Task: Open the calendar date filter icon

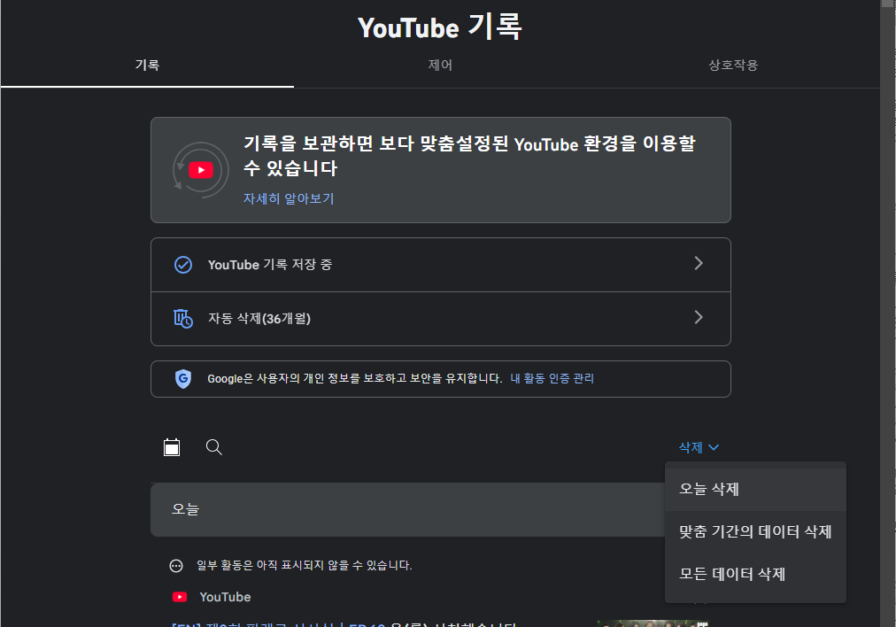Action: coord(172,447)
